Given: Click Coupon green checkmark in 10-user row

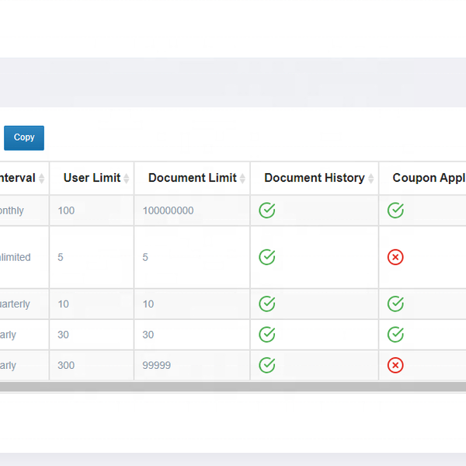Looking at the screenshot, I should click(395, 304).
